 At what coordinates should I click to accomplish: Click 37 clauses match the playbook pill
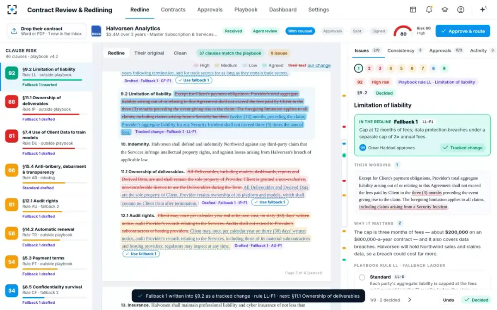tap(230, 53)
